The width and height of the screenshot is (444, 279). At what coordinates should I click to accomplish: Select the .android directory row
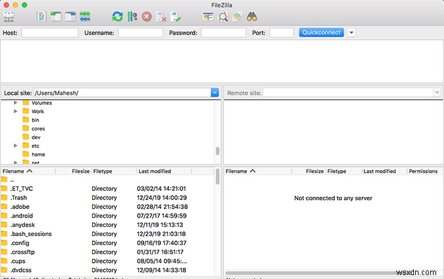[x=108, y=216]
